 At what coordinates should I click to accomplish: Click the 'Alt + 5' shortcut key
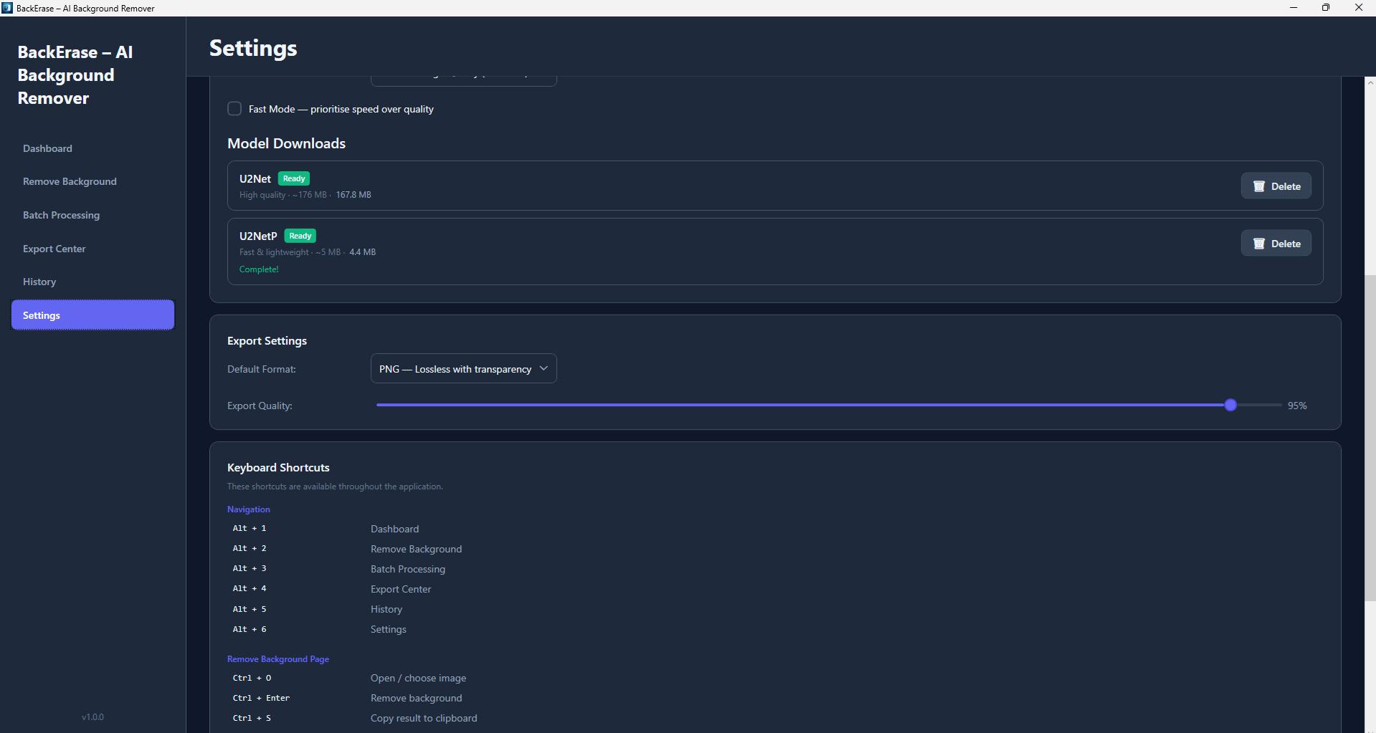point(249,609)
